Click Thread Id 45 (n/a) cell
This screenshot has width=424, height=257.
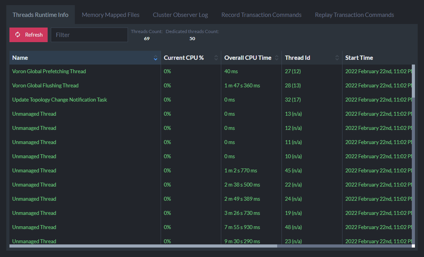coord(293,170)
